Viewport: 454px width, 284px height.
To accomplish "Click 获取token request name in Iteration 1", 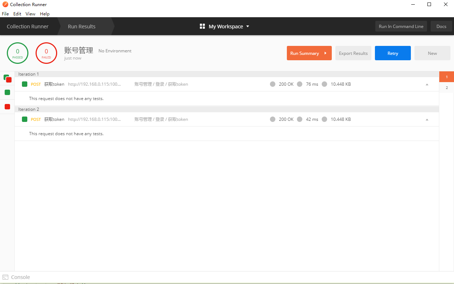I will click(x=54, y=84).
